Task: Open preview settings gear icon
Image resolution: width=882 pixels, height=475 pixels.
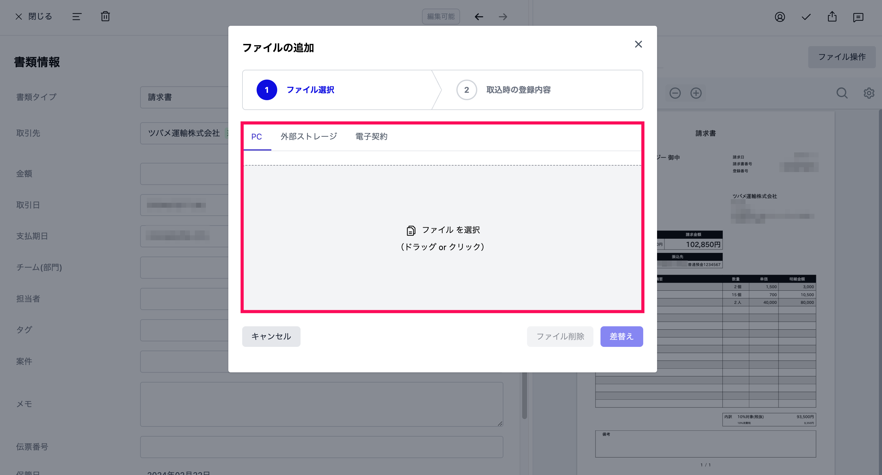Action: [869, 93]
